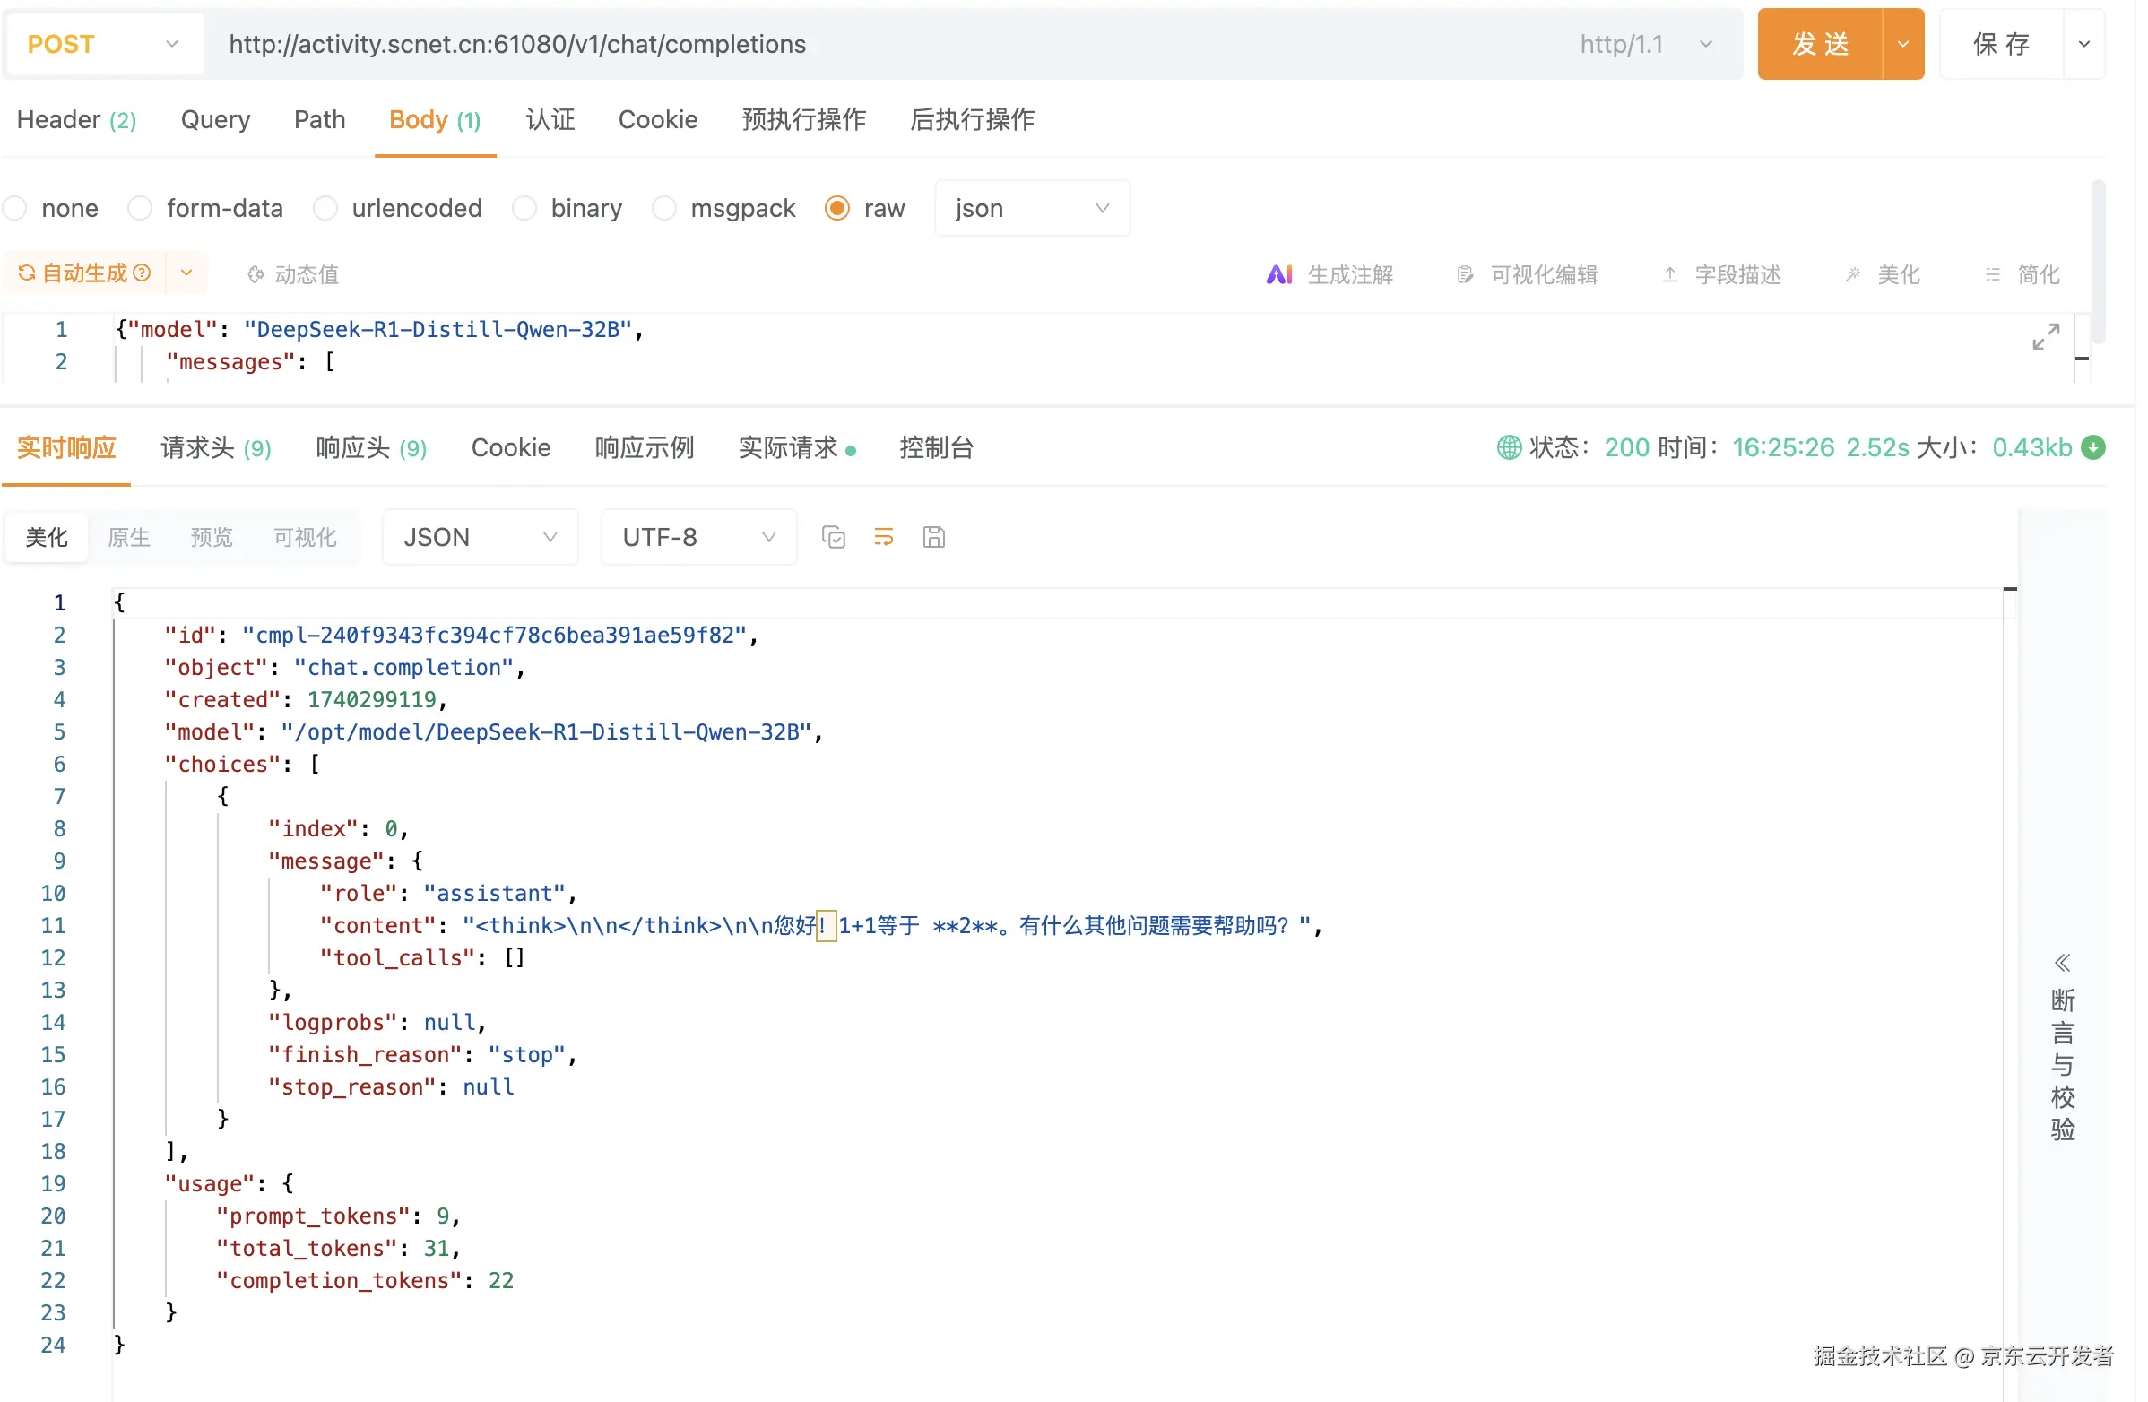Toggle the word wrap icon in response toolbar
This screenshot has width=2148, height=1402.
pos(884,538)
